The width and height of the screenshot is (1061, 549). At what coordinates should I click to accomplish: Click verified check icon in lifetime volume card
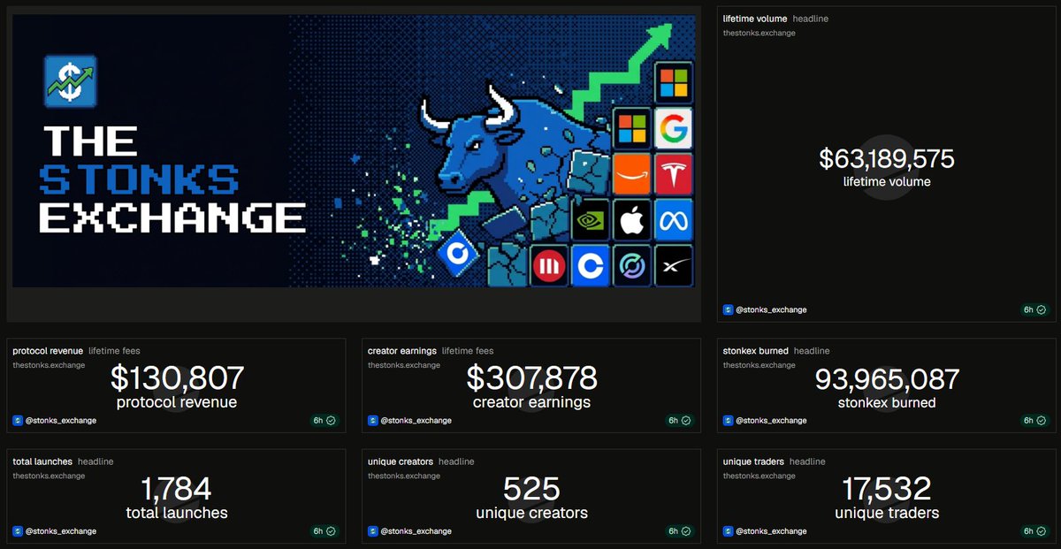[x=1042, y=310]
